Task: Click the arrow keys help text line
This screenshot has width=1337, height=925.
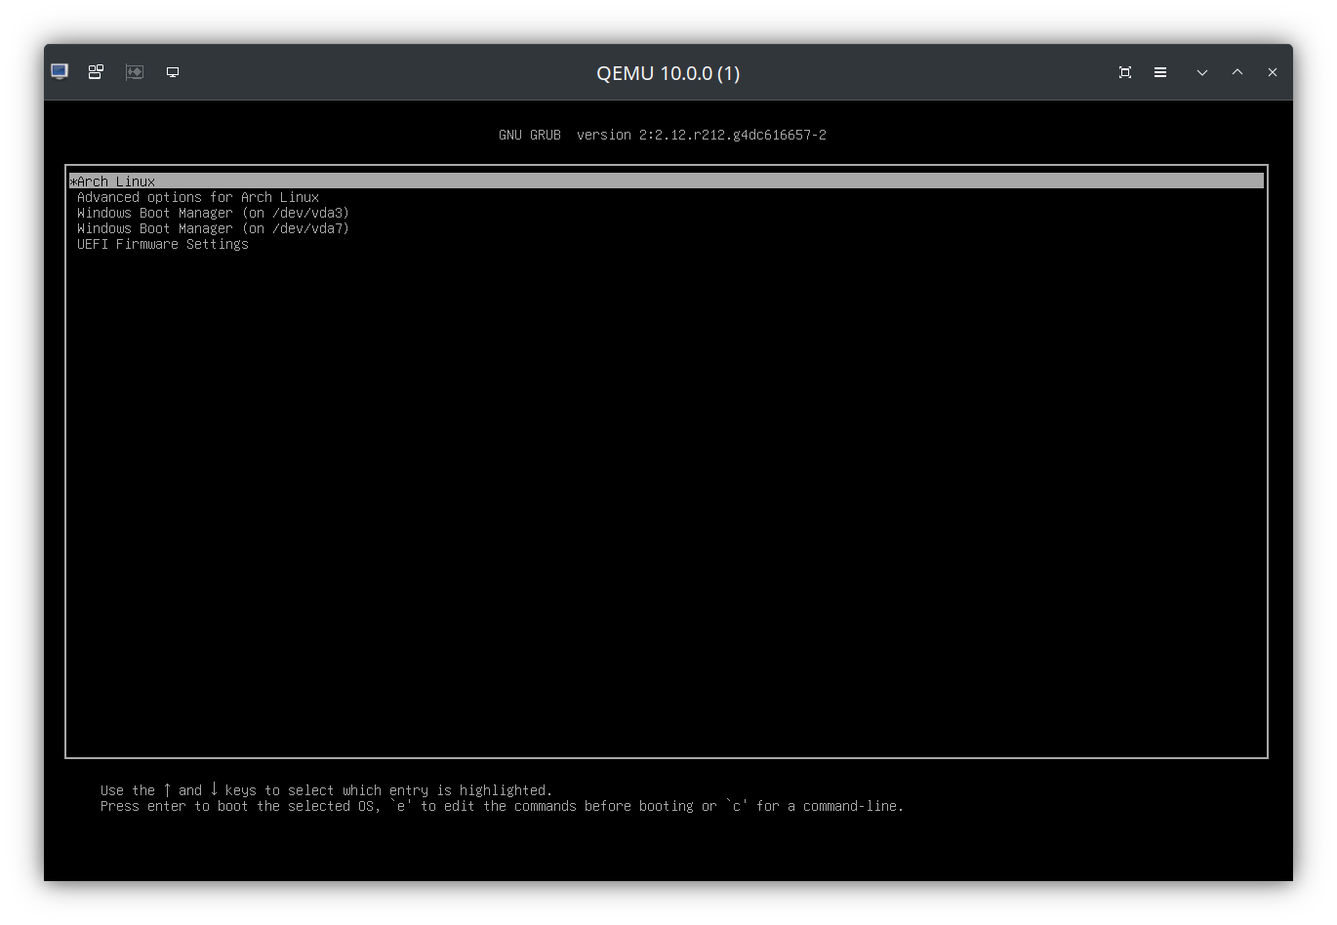Action: (x=326, y=790)
